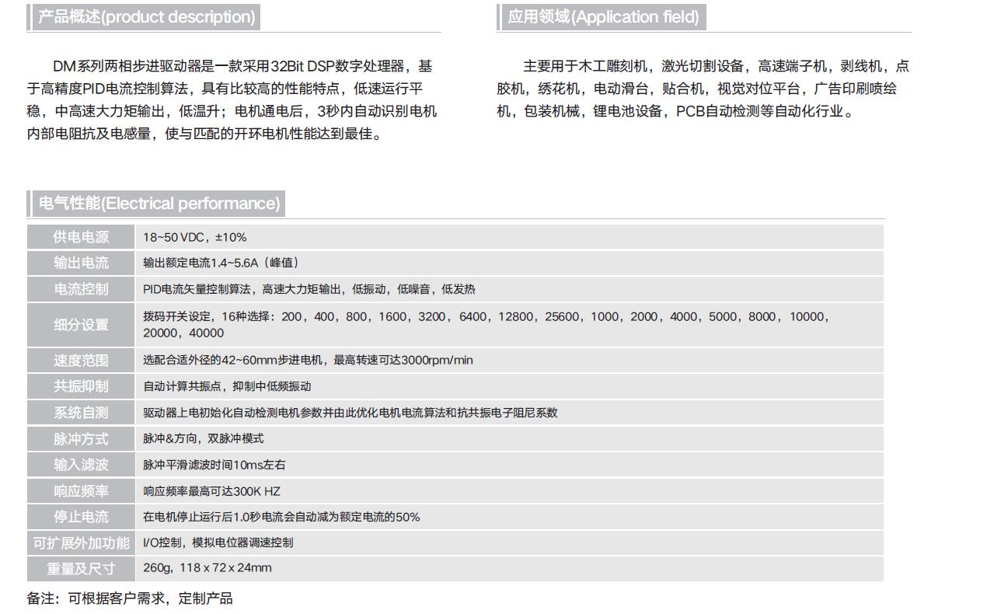Image resolution: width=994 pixels, height=614 pixels.
Task: Select the value "I/O控制，模拟电位器调速控制"
Action: (218, 542)
